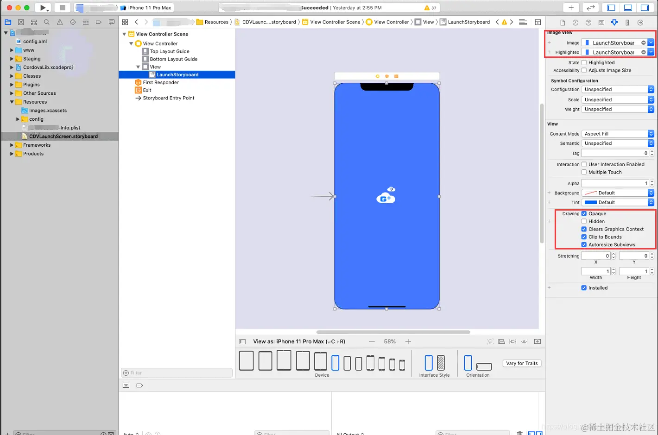Image resolution: width=658 pixels, height=435 pixels.
Task: Hide the left navigator panel
Action: click(611, 7)
